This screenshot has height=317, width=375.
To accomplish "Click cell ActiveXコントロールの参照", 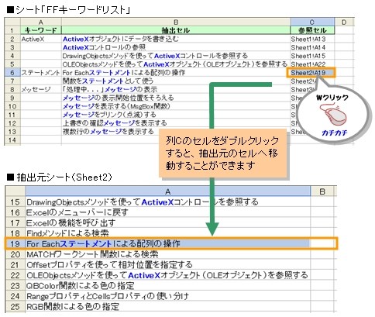I will pos(176,47).
